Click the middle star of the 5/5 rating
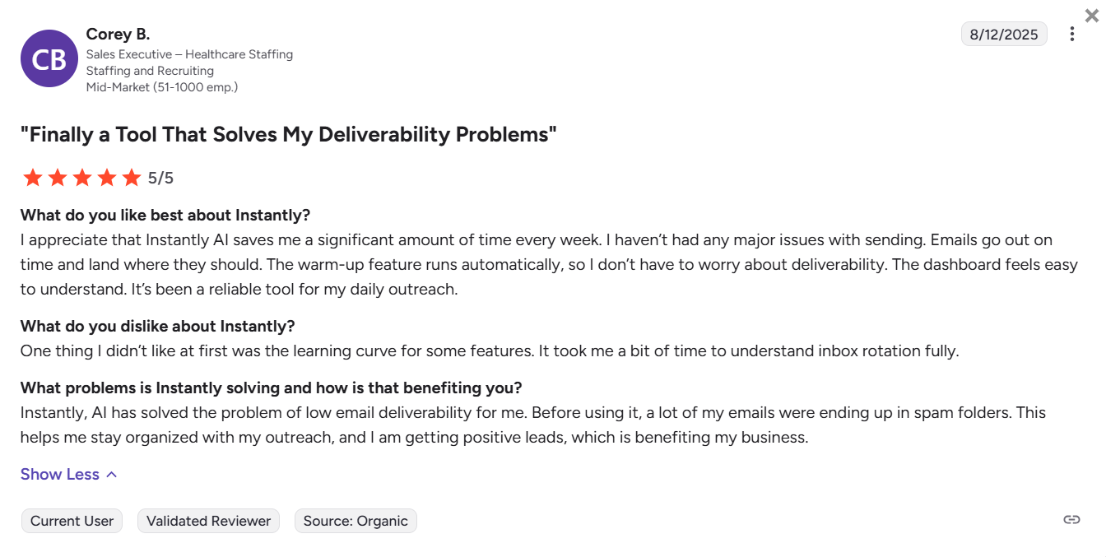The height and width of the screenshot is (557, 1106). 82,177
